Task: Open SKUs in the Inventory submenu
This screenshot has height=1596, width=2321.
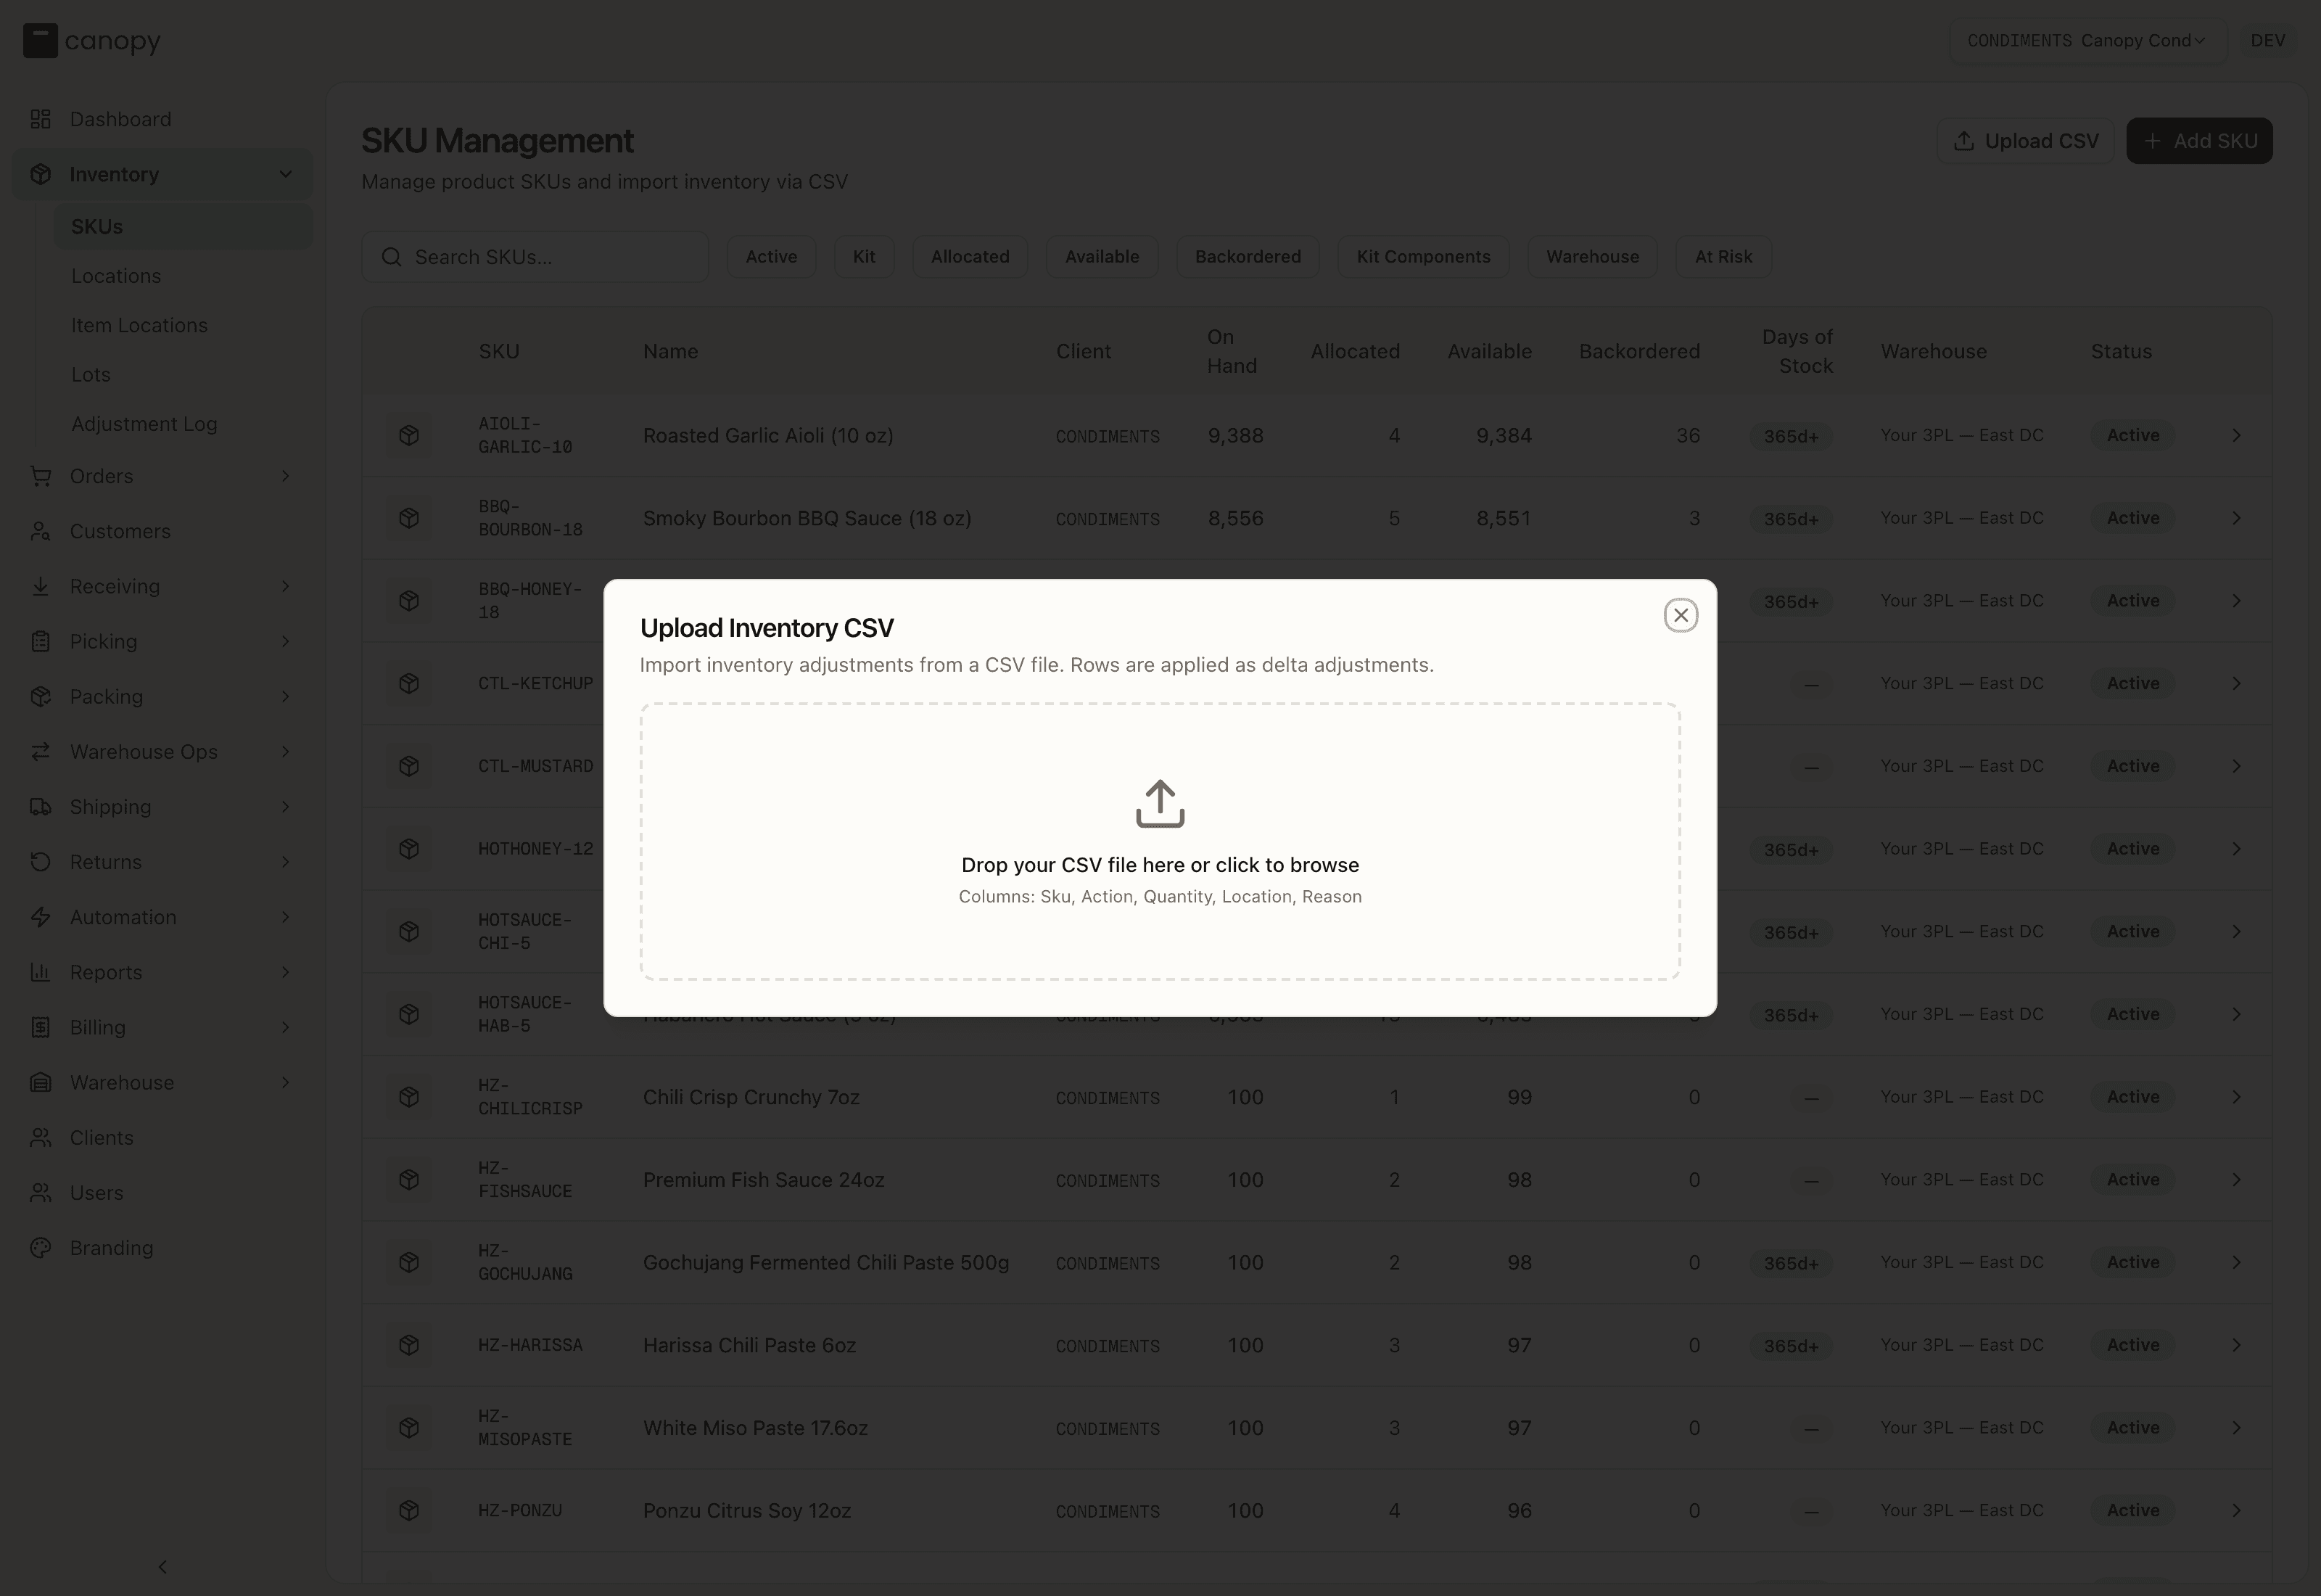Action: point(183,227)
